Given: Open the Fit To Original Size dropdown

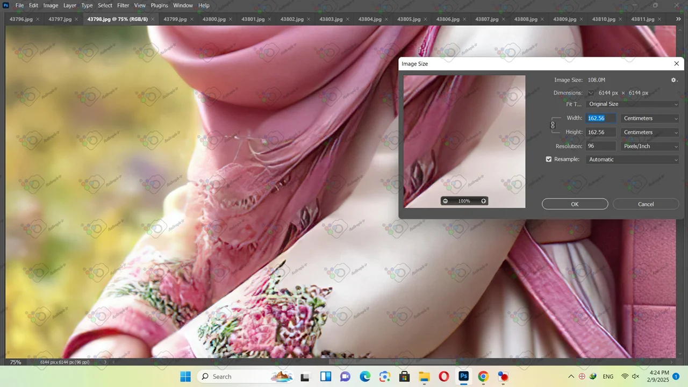Looking at the screenshot, I should tap(633, 104).
